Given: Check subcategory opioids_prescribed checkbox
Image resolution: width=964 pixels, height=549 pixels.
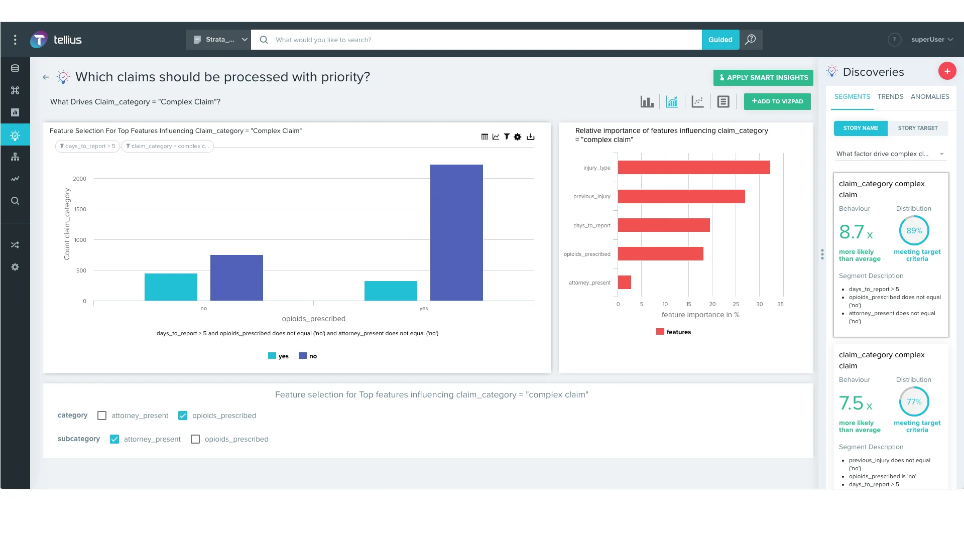Looking at the screenshot, I should (195, 439).
